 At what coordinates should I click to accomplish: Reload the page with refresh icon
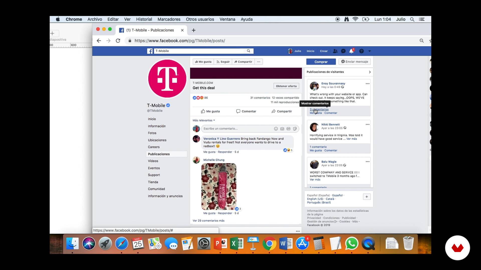pos(118,41)
